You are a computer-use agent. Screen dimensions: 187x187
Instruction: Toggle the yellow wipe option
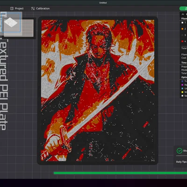(x=182, y=92)
